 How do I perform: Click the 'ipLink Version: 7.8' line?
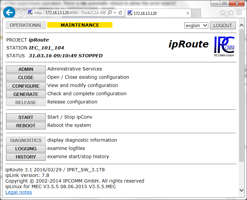(27, 175)
